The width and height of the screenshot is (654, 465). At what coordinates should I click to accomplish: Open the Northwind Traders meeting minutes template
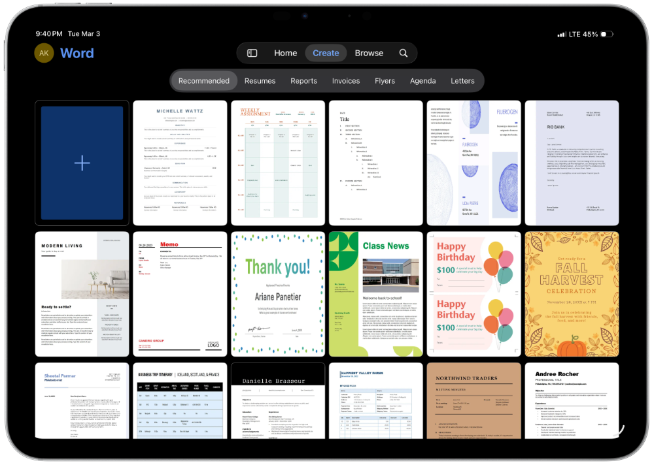coord(473,401)
